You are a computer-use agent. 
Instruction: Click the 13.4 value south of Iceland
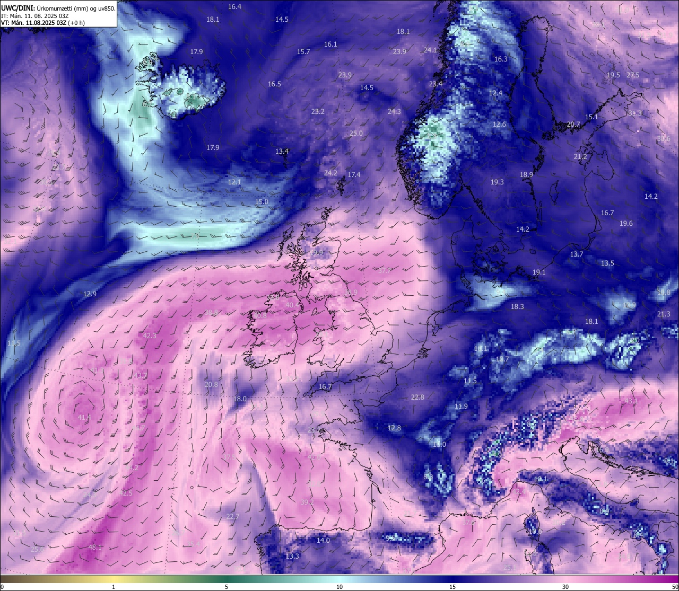pos(282,151)
